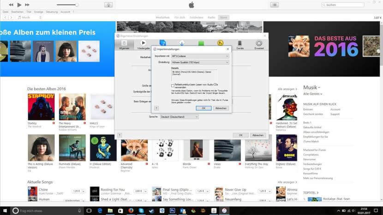Click the fast-forward playback button
The height and width of the screenshot is (215, 383).
(27, 5)
